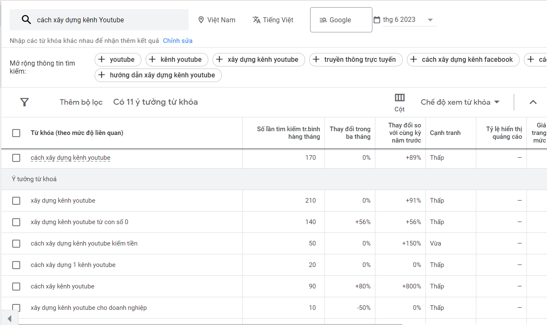Click the search magnifier icon

pos(26,20)
